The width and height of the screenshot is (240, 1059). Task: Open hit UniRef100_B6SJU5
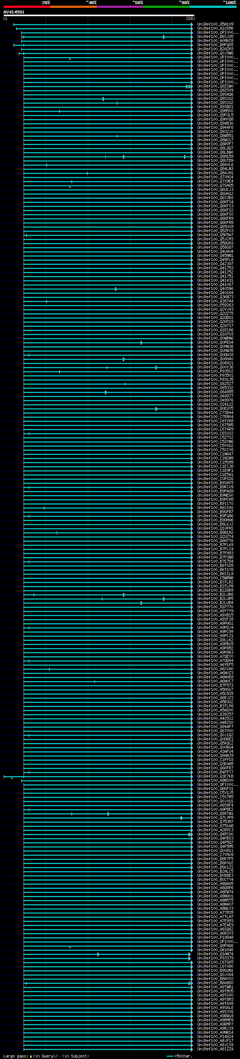click(x=215, y=36)
